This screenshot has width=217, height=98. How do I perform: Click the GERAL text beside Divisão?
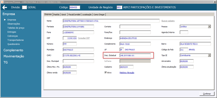click(x=32, y=8)
